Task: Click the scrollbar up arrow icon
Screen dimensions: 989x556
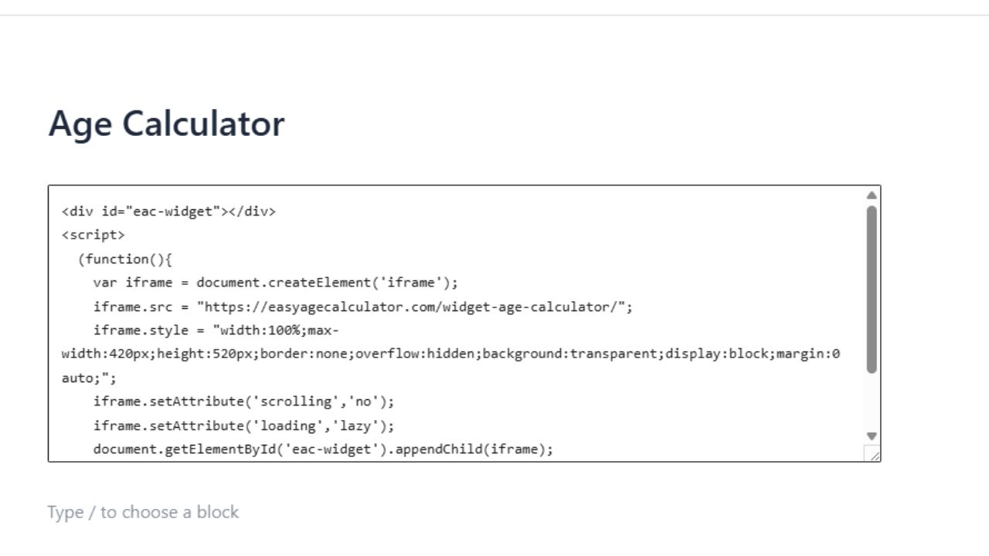Action: click(872, 194)
